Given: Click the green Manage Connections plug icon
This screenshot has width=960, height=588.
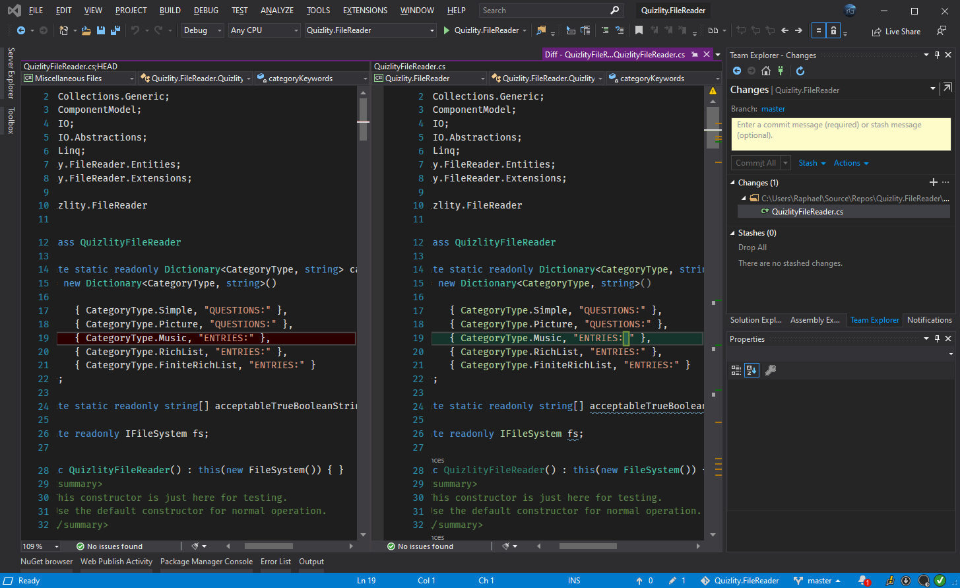Looking at the screenshot, I should pyautogui.click(x=781, y=71).
